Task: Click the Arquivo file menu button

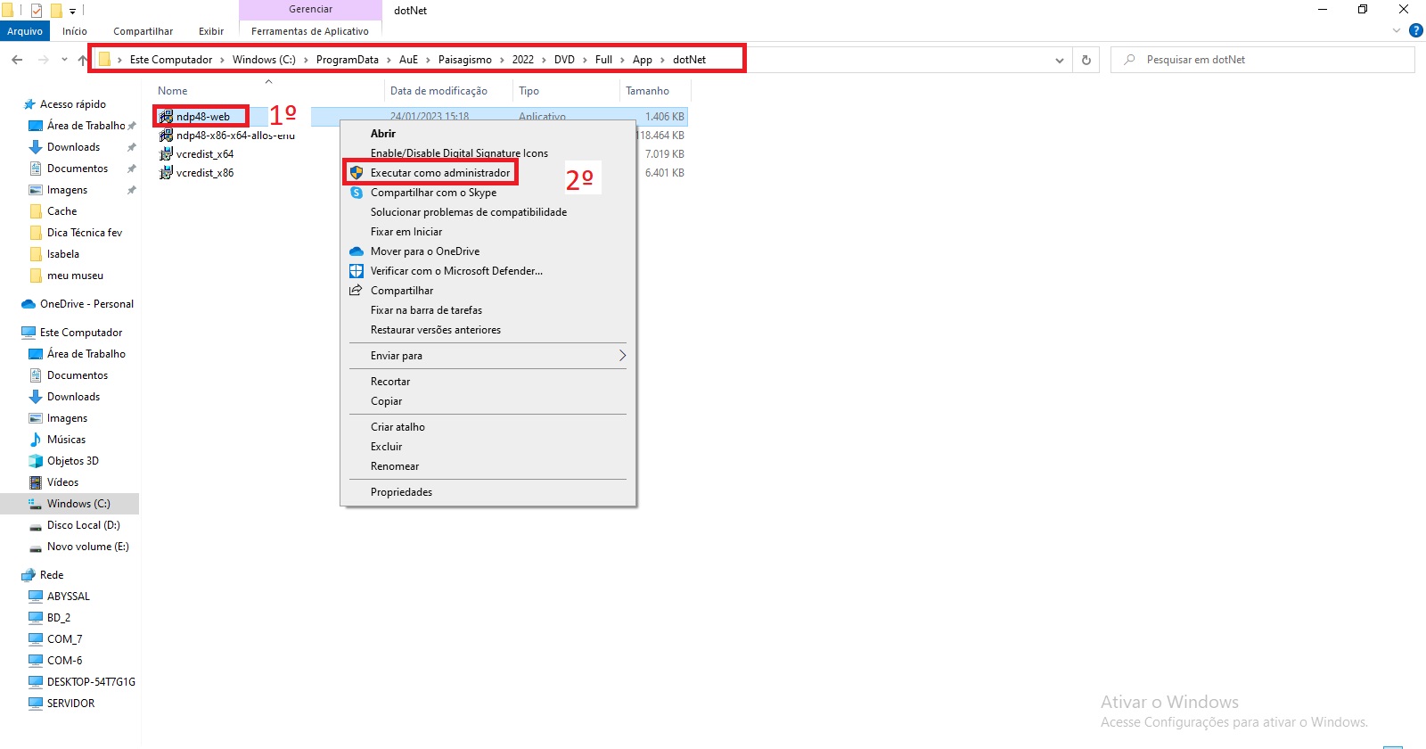Action: point(25,31)
